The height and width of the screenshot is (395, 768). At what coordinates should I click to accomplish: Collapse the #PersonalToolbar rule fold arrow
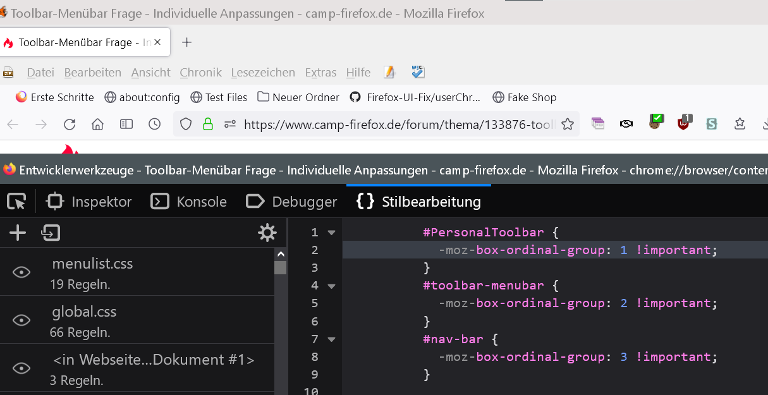pos(331,233)
